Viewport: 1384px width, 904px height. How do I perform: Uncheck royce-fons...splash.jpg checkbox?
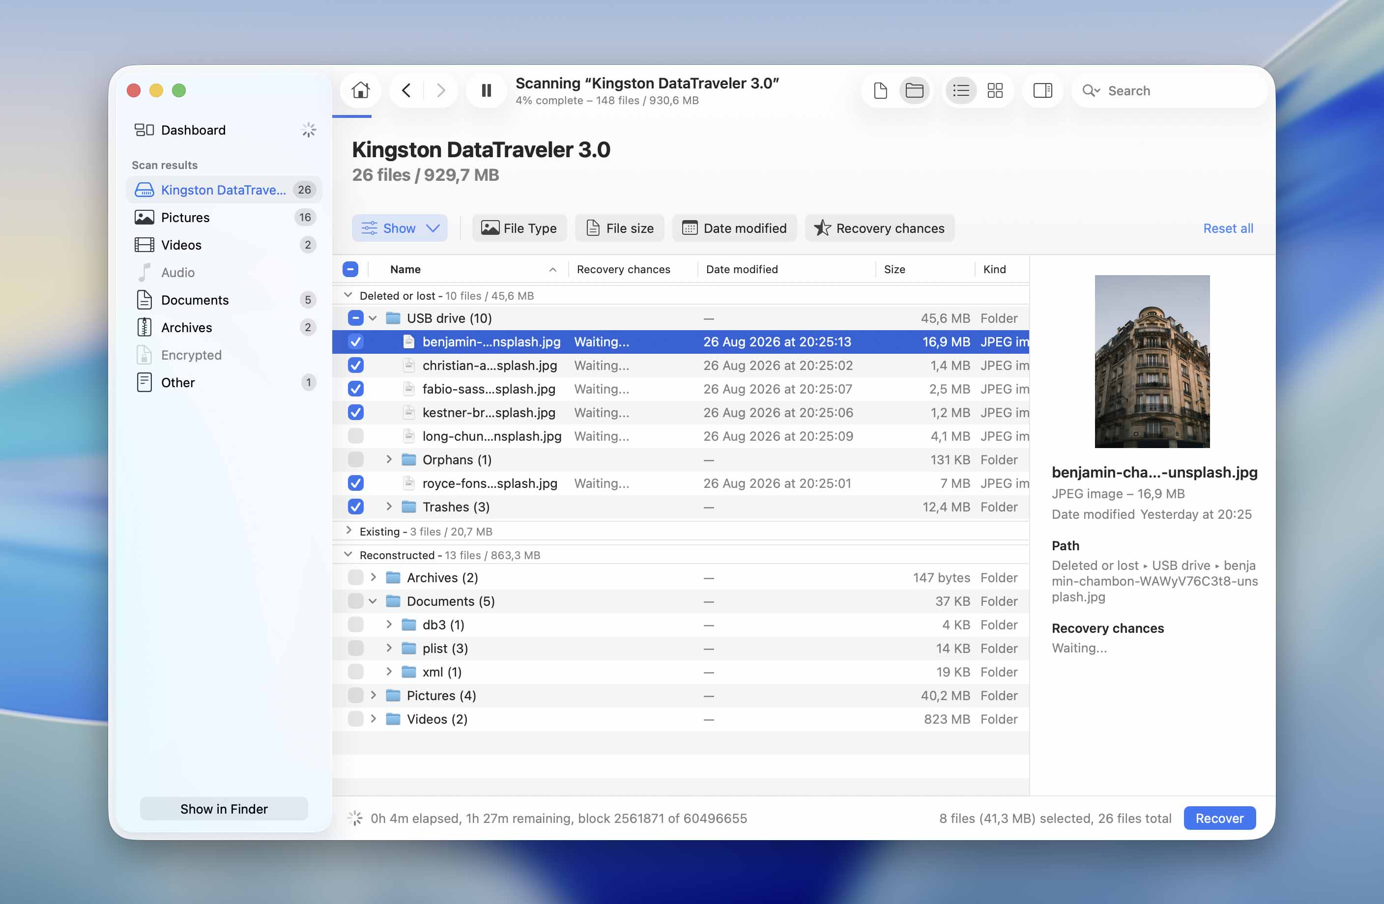tap(355, 483)
